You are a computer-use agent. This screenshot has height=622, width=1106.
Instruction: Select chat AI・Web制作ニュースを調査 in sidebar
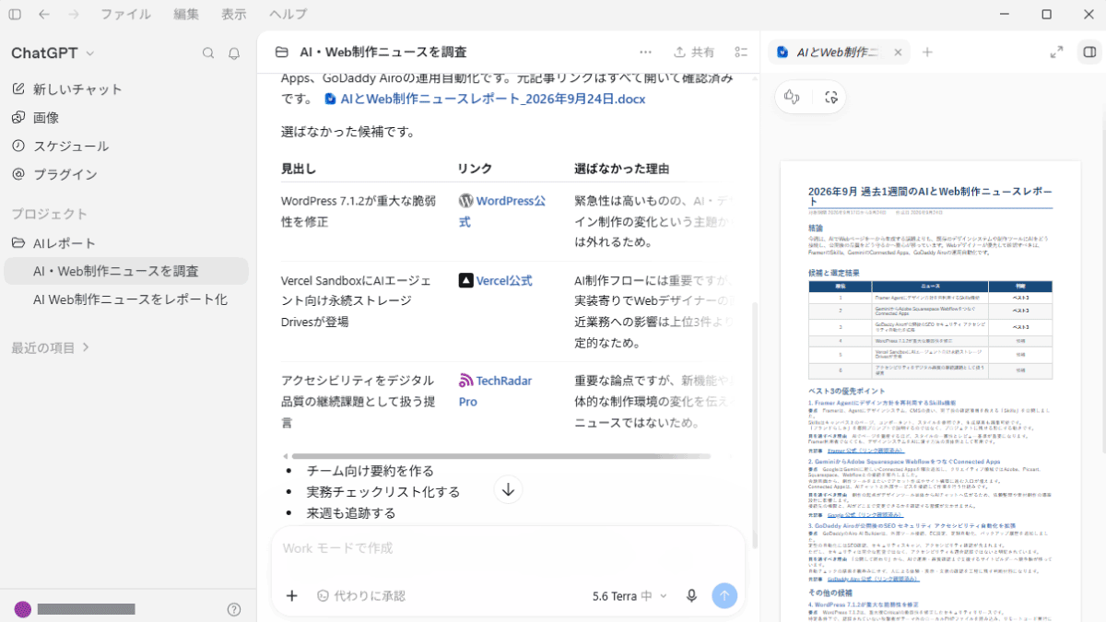(127, 271)
